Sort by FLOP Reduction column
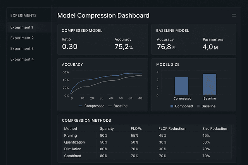The height and width of the screenshot is (165, 248). (x=172, y=129)
